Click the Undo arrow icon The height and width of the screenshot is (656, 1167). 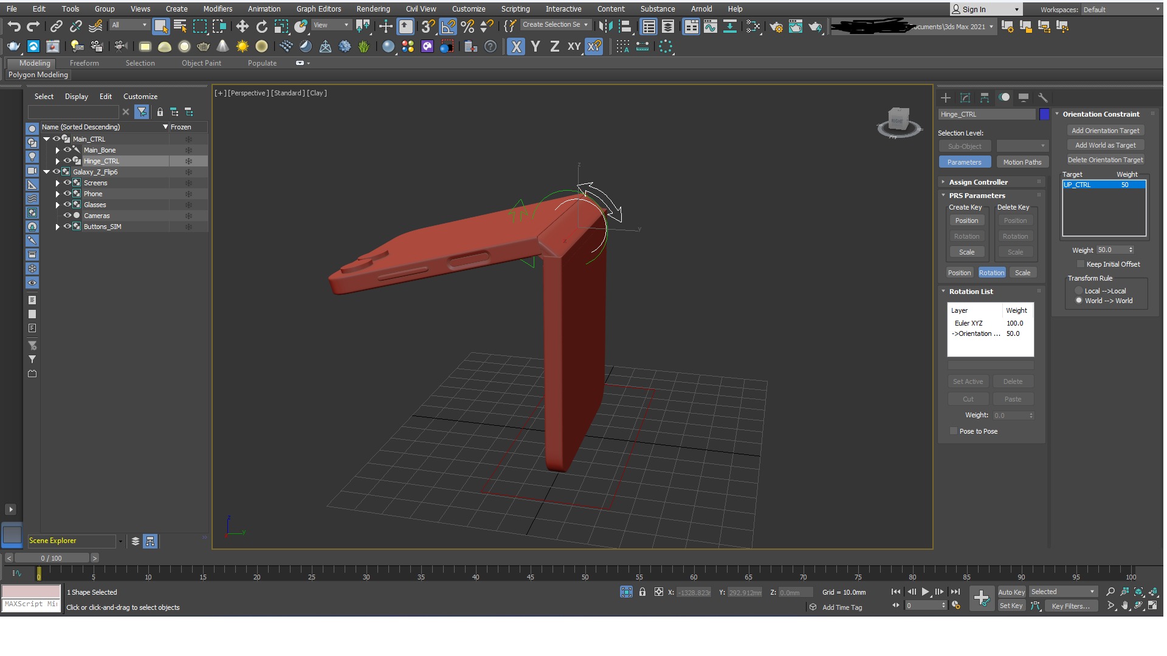[14, 26]
